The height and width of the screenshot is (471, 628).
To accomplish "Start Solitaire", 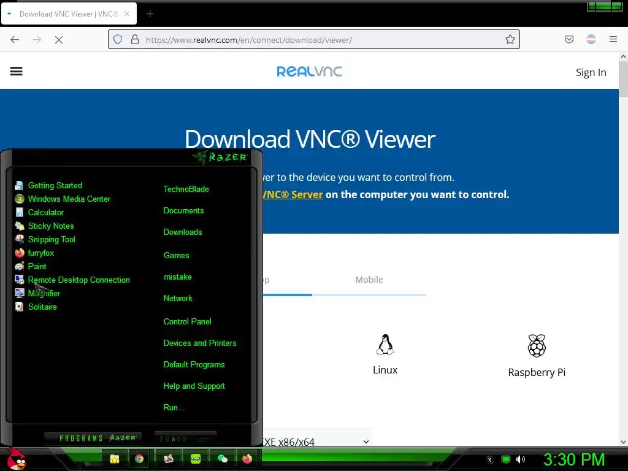I will [x=36, y=307].
